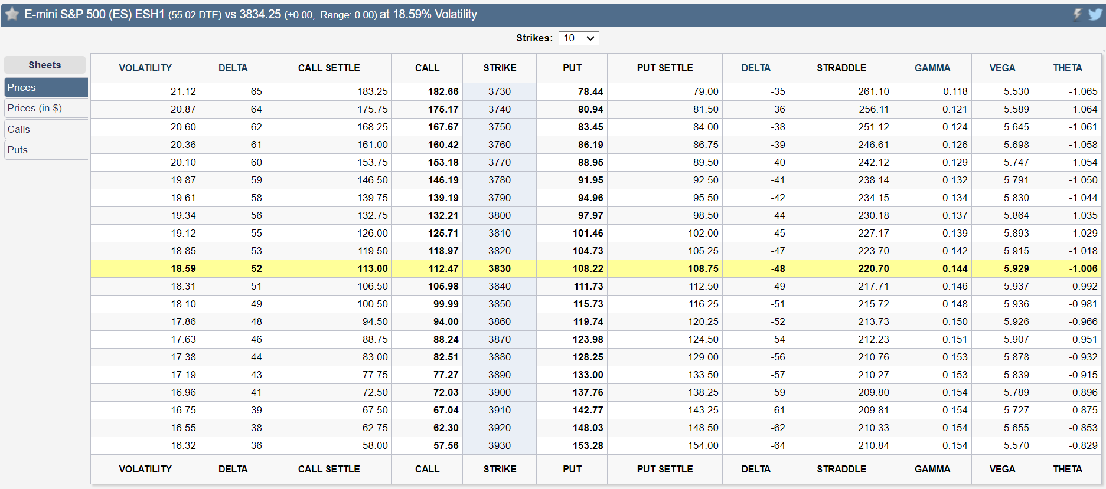Click top GAMMA column header
Image resolution: width=1106 pixels, height=489 pixels.
coord(932,68)
